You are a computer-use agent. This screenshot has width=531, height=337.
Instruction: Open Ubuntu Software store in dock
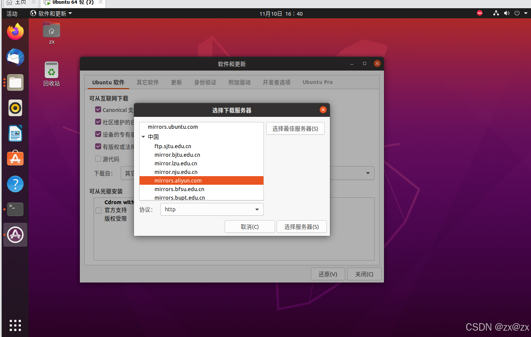pyautogui.click(x=15, y=159)
